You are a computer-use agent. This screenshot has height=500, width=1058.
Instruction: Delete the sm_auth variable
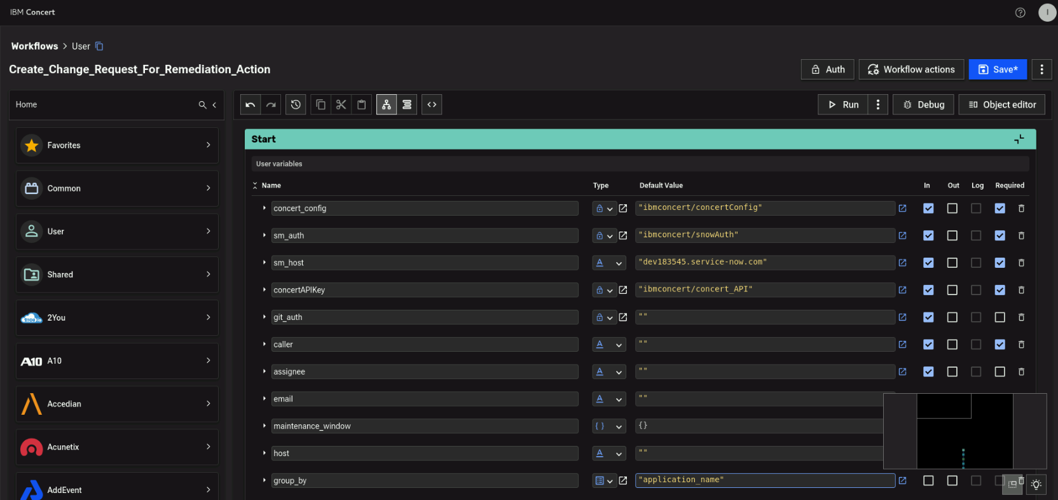tap(1022, 235)
